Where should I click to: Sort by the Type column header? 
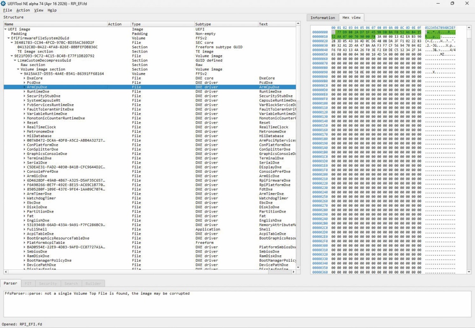(162, 24)
